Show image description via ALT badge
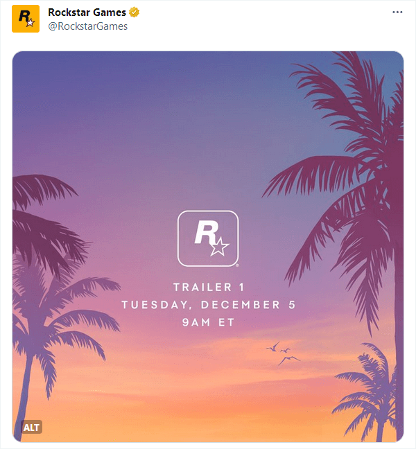Viewport: 416px width, 449px height. (32, 428)
